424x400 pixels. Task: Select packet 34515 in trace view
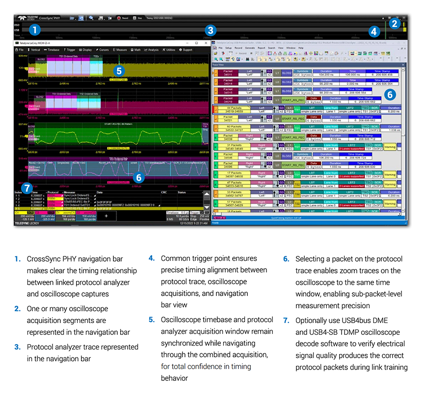click(228, 91)
